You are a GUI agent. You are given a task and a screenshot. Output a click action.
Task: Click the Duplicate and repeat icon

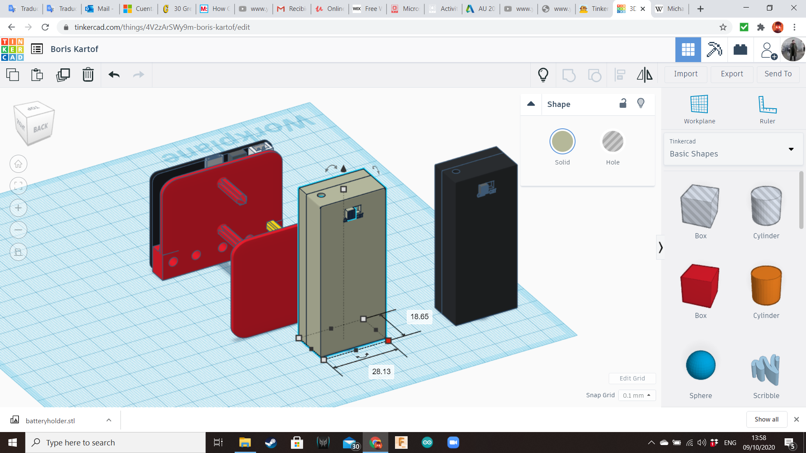click(63, 75)
